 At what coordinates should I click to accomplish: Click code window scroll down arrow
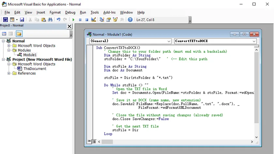[256, 137]
